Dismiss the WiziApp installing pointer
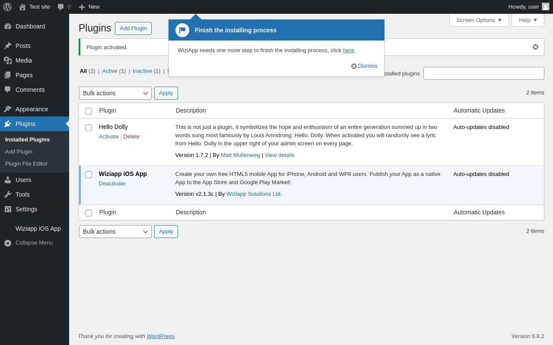The width and height of the screenshot is (553, 345). (x=364, y=66)
